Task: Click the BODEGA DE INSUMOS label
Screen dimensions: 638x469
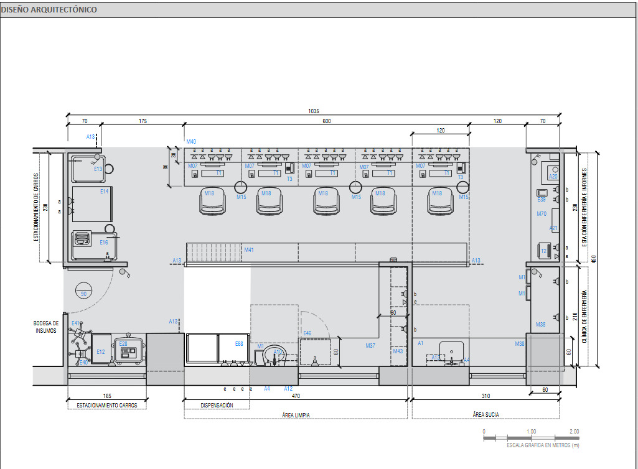Action: [45, 327]
